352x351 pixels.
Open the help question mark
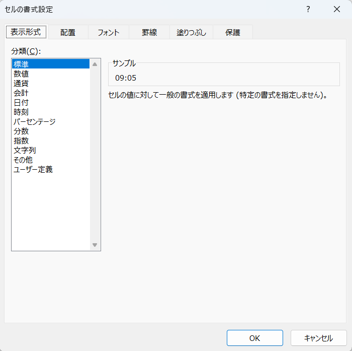(x=308, y=9)
